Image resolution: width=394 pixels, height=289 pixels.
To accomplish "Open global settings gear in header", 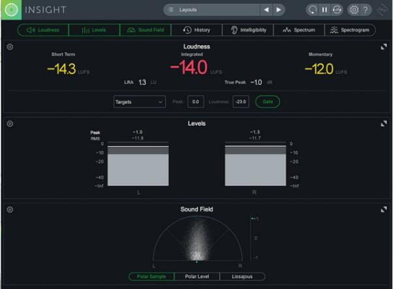I will pyautogui.click(x=354, y=10).
